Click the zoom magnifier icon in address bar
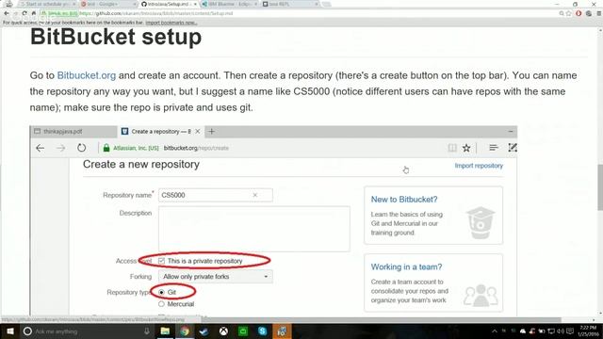Screen dimensions: 603x339 tap(562, 13)
